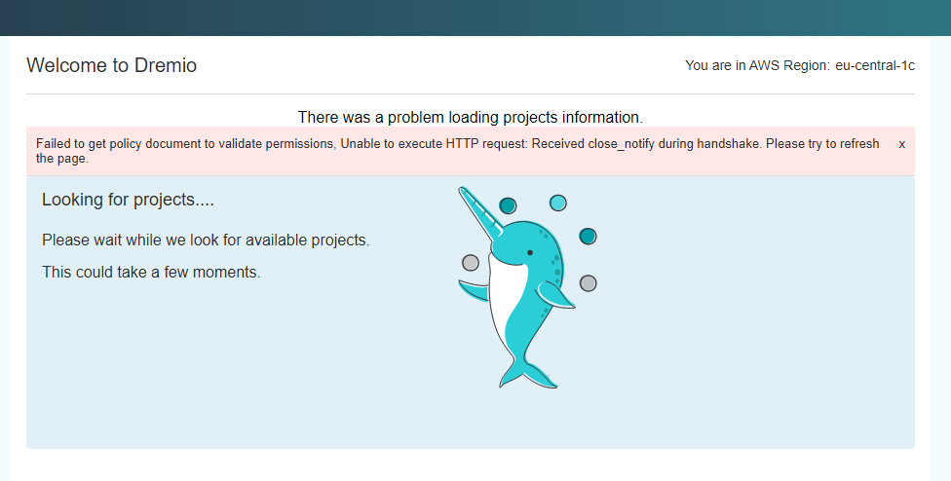Screen dimensions: 951x481
Task: Click the narwhal loading illustration
Action: coord(527,287)
